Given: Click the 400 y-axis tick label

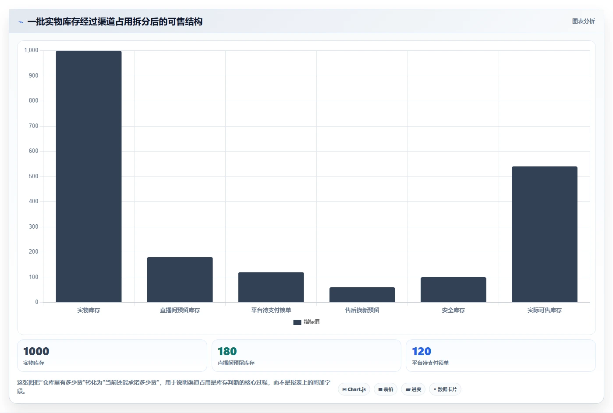Looking at the screenshot, I should [x=33, y=201].
